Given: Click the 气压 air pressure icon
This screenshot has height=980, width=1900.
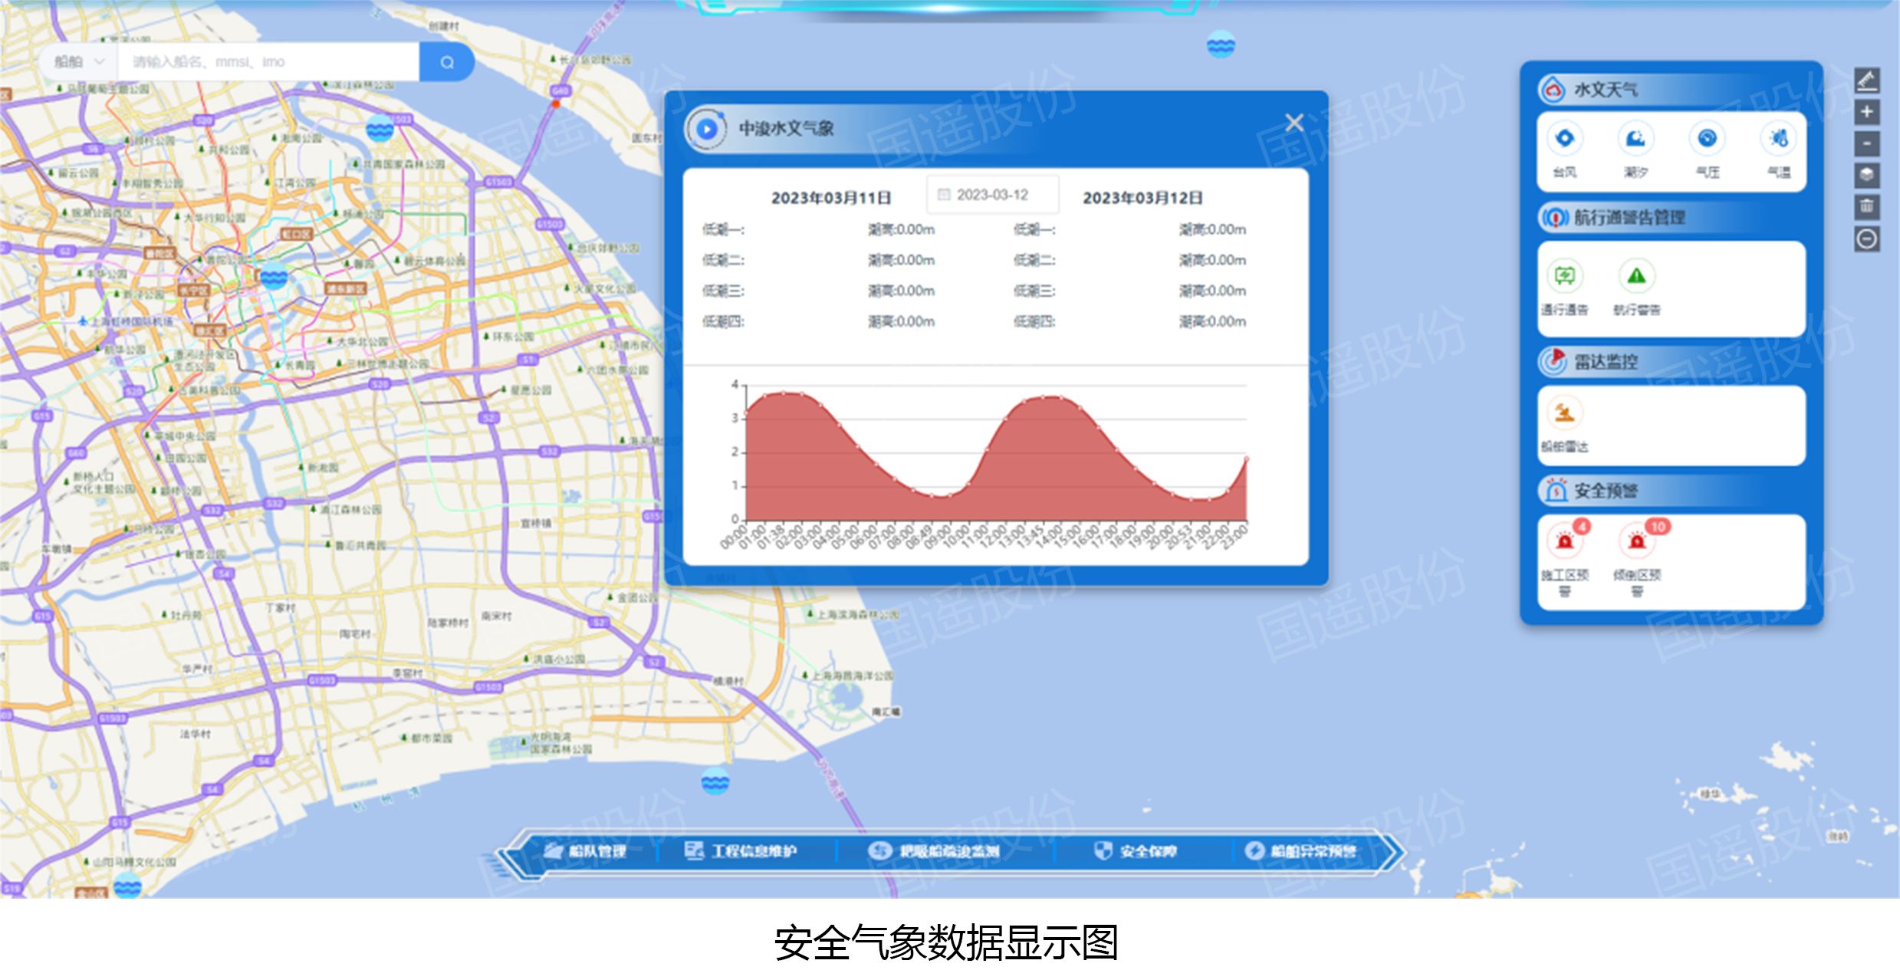Looking at the screenshot, I should coord(1708,140).
